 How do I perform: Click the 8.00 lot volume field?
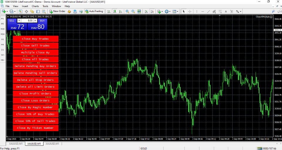pyautogui.click(x=27, y=21)
